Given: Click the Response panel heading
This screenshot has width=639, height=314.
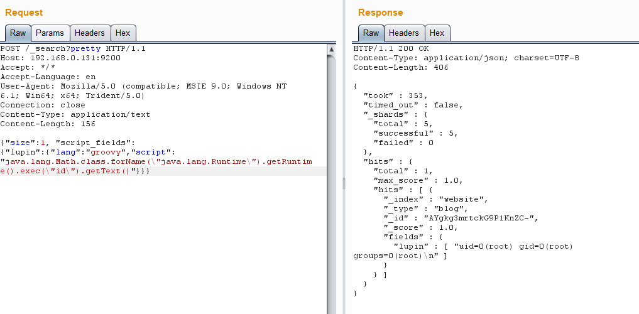Looking at the screenshot, I should coord(380,13).
